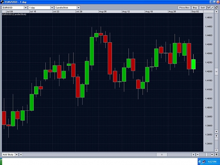Viewport: 220px width, 165px height.
Task: Click the 1 day timeframe field
Action: 39,8
